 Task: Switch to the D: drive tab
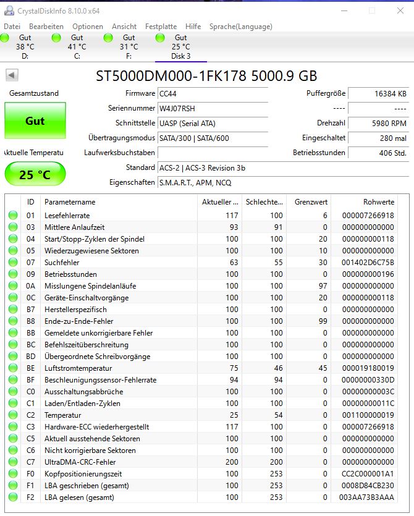pos(25,47)
